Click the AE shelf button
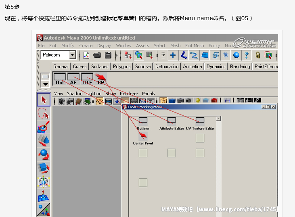295x217 pixels. point(73,79)
